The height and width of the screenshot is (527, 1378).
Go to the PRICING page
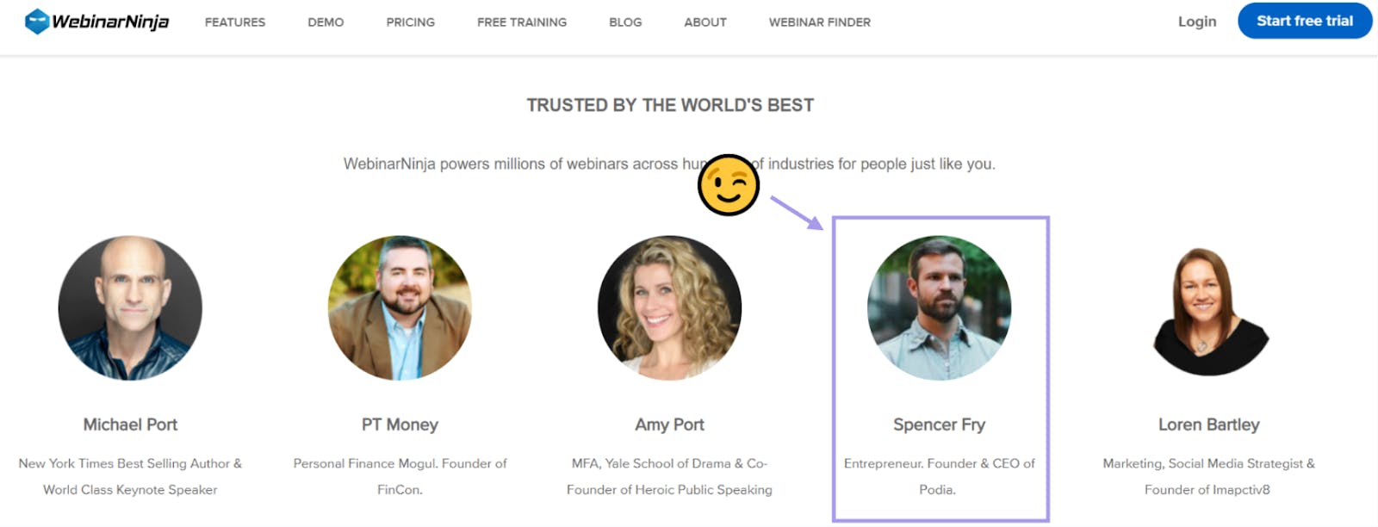[411, 22]
